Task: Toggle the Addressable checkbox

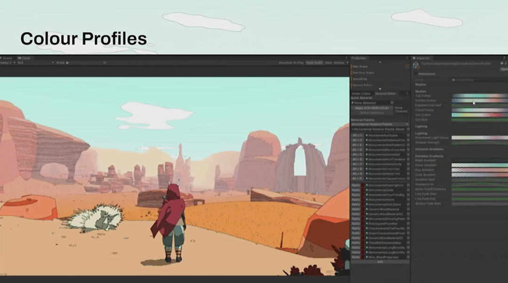Action: point(416,74)
